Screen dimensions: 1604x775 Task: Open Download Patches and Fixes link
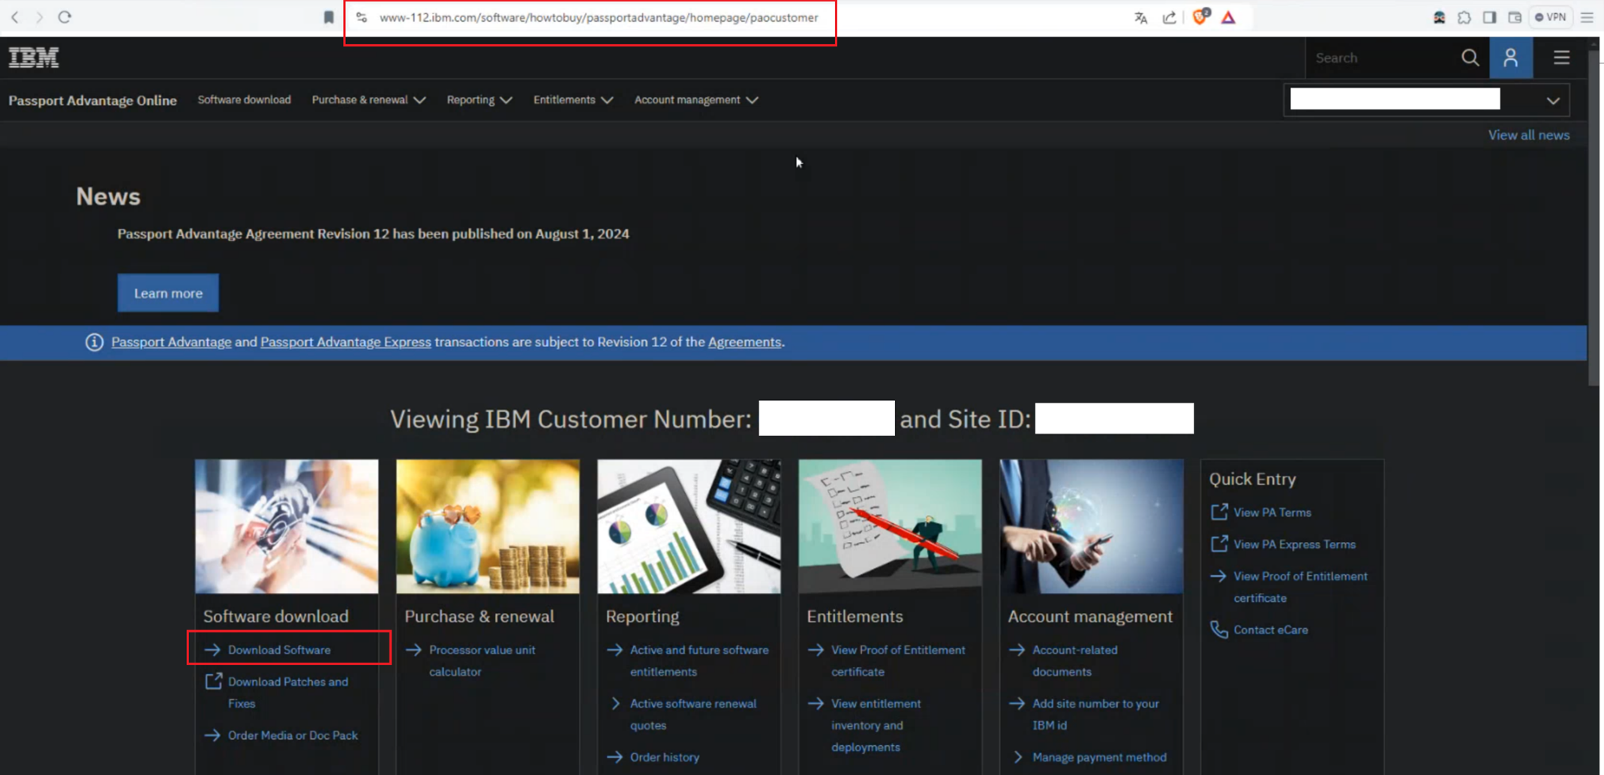point(287,693)
